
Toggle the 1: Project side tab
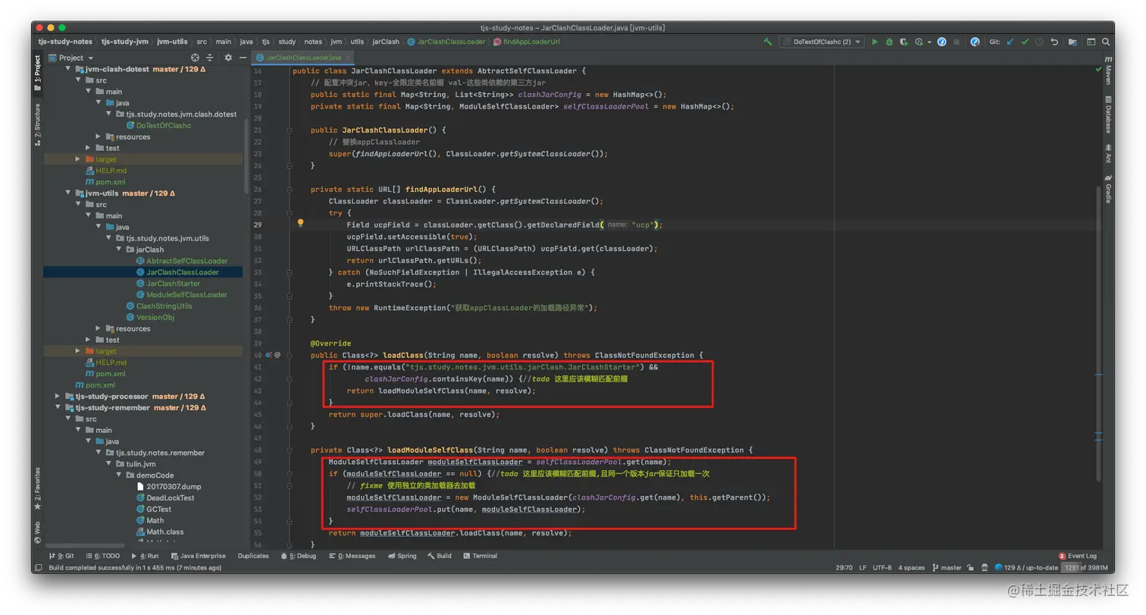pos(37,72)
